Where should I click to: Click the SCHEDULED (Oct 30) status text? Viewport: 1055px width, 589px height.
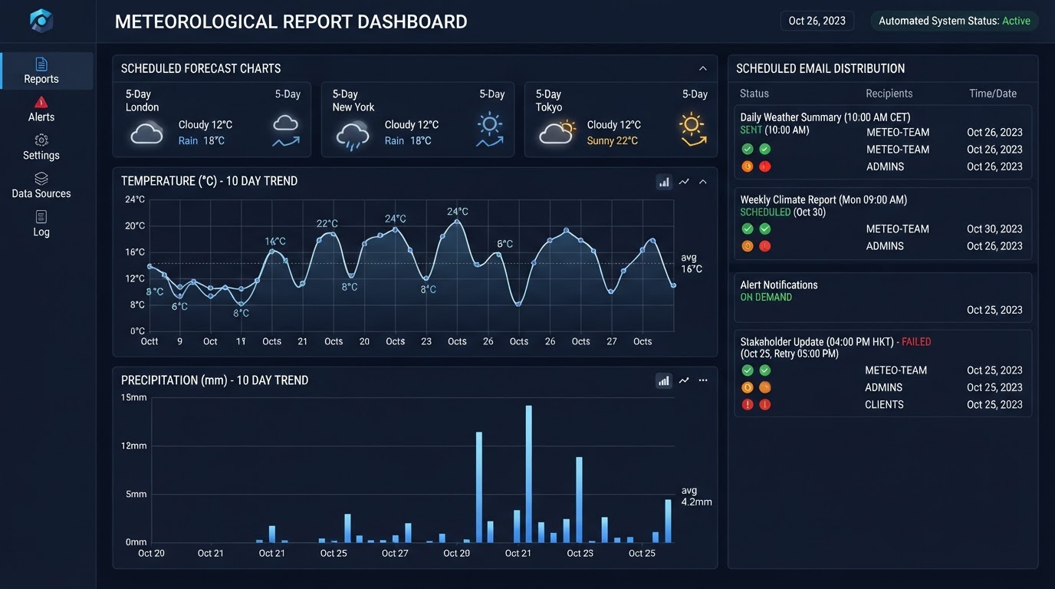click(x=783, y=212)
